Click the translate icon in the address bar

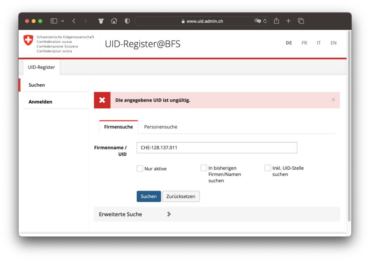coord(257,21)
